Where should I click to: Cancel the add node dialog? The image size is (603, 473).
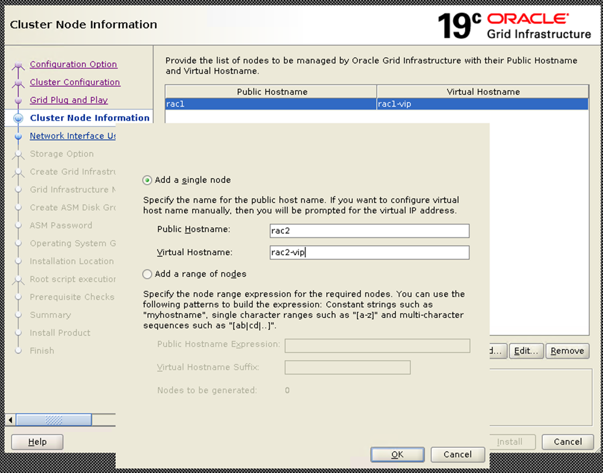point(458,455)
